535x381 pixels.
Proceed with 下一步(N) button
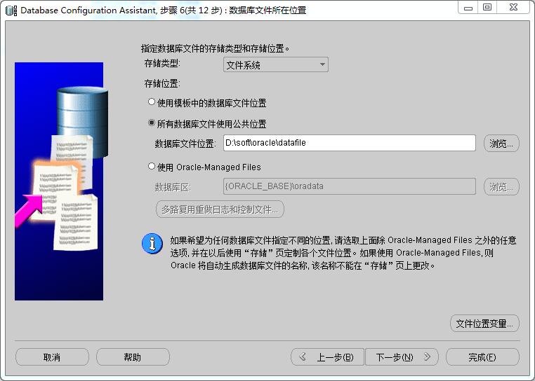tap(402, 356)
